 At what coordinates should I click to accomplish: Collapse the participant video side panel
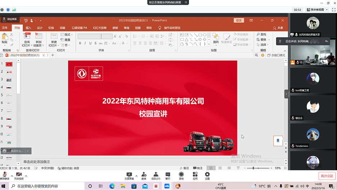point(286,94)
